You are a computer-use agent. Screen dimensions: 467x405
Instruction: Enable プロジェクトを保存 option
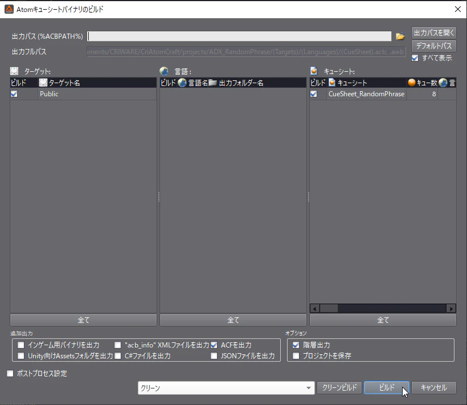pos(296,355)
